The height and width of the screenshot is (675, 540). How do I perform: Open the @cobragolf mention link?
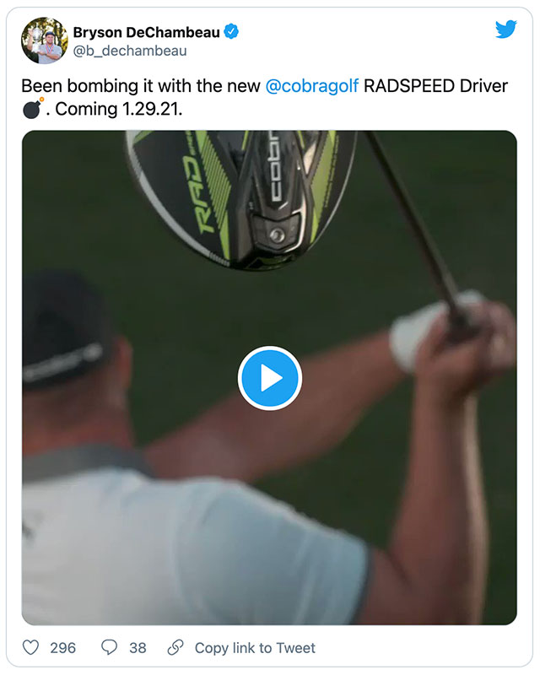312,87
